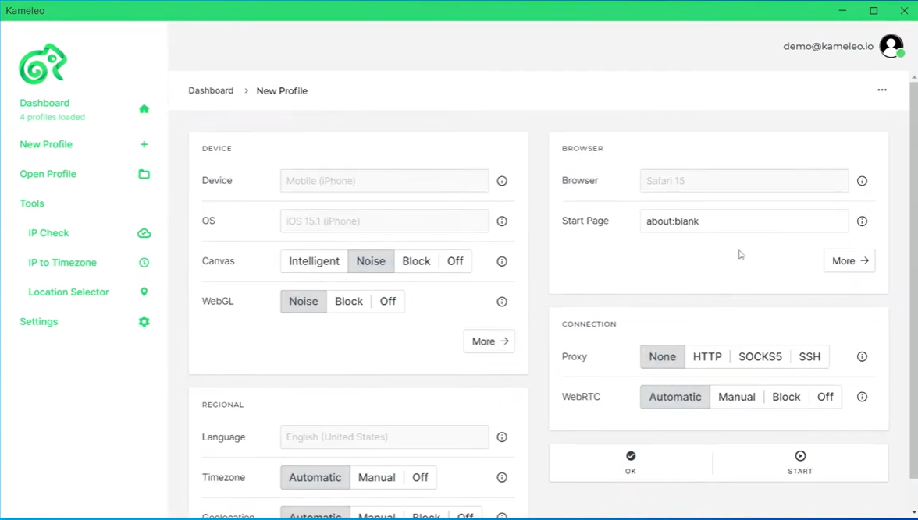918x520 pixels.
Task: Click the Dashboard breadcrumb link
Action: pos(211,90)
